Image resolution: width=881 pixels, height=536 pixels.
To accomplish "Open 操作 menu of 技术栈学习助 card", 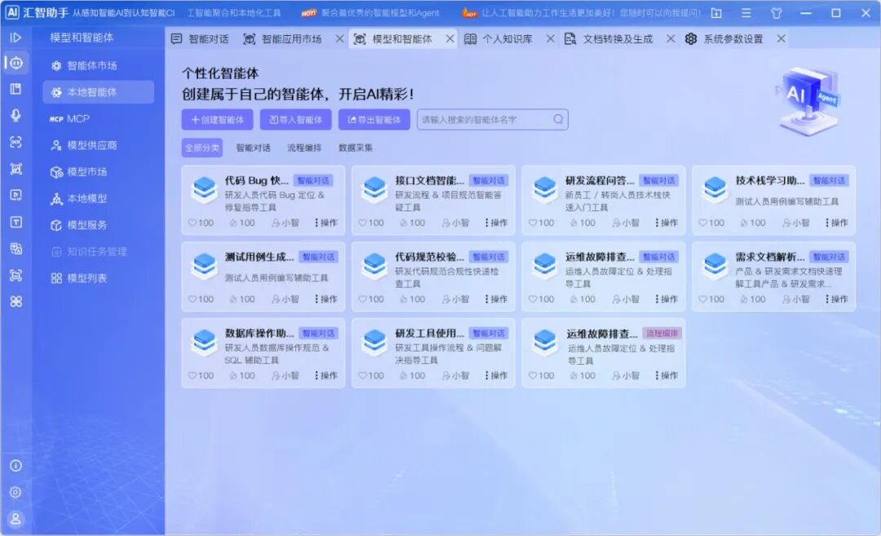I will point(837,223).
